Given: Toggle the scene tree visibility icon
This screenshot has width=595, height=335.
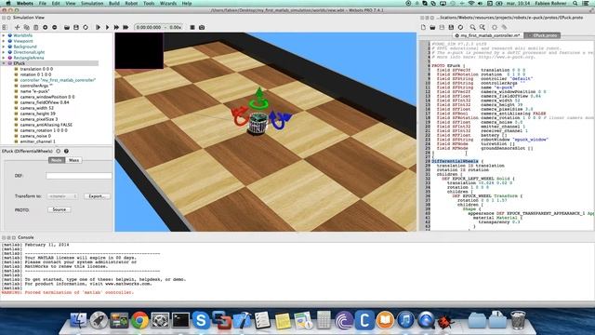Looking at the screenshot, I should (x=5, y=27).
